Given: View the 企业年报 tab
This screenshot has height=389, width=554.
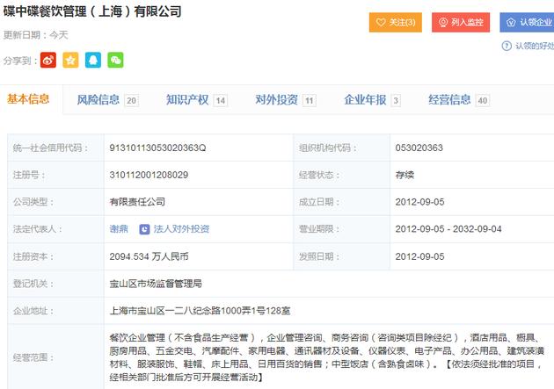Looking at the screenshot, I should (372, 100).
